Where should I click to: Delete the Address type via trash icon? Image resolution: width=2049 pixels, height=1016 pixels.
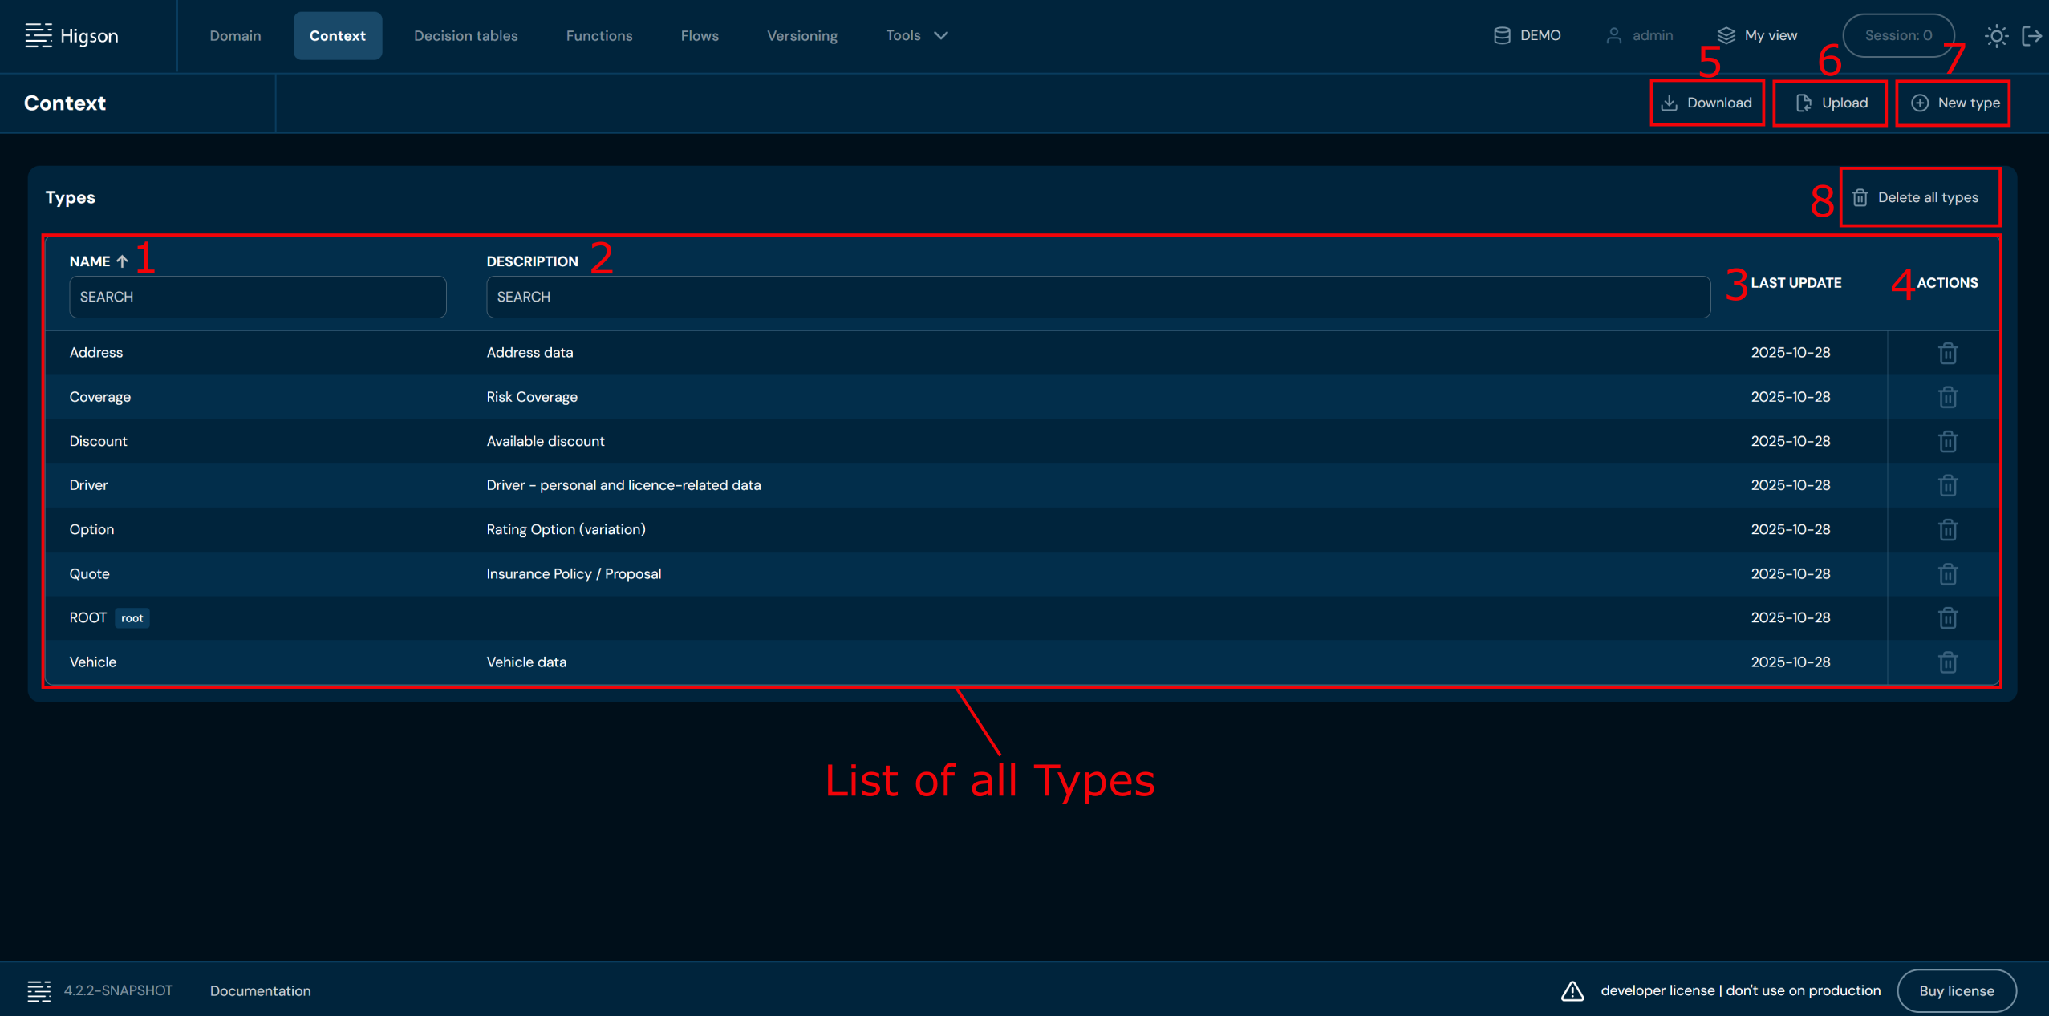1947,353
